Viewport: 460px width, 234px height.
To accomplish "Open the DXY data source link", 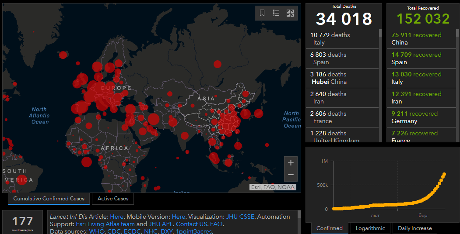I will click(166, 231).
